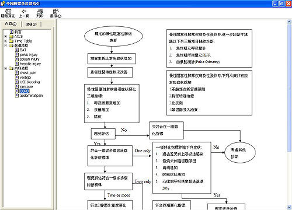Click the vertical scrollbar thumb of content pane
This screenshot has height=210, width=292.
289,87
